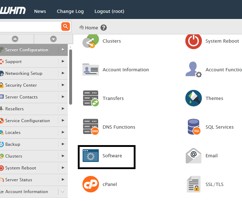Expand Clusters sidebar arrow

(63, 156)
